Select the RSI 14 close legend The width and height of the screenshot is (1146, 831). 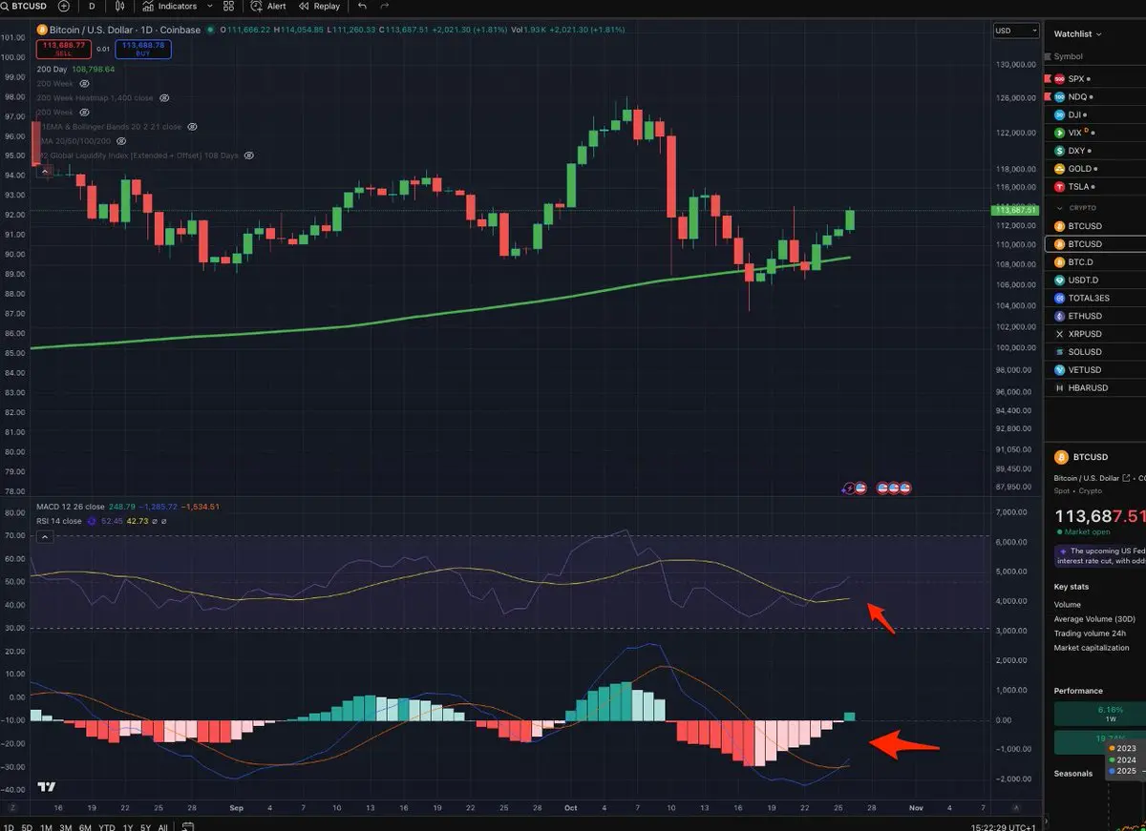tap(59, 521)
